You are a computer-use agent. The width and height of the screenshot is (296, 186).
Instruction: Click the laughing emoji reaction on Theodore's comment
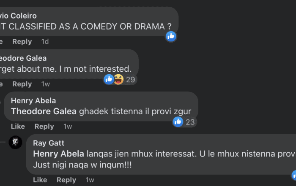[x=118, y=79]
